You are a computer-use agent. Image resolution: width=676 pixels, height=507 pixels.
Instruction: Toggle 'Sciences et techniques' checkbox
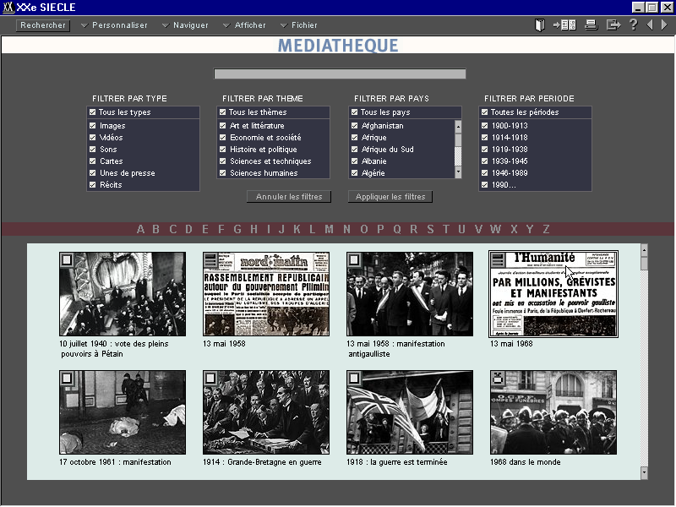coord(223,161)
